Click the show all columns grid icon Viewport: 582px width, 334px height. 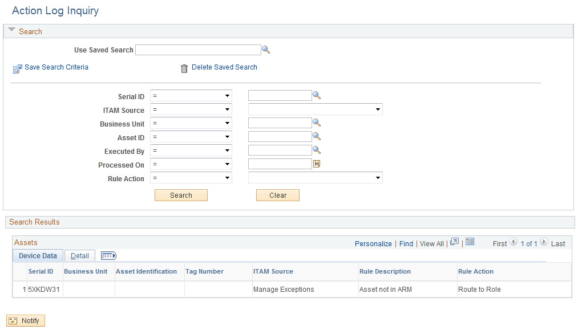(x=108, y=255)
